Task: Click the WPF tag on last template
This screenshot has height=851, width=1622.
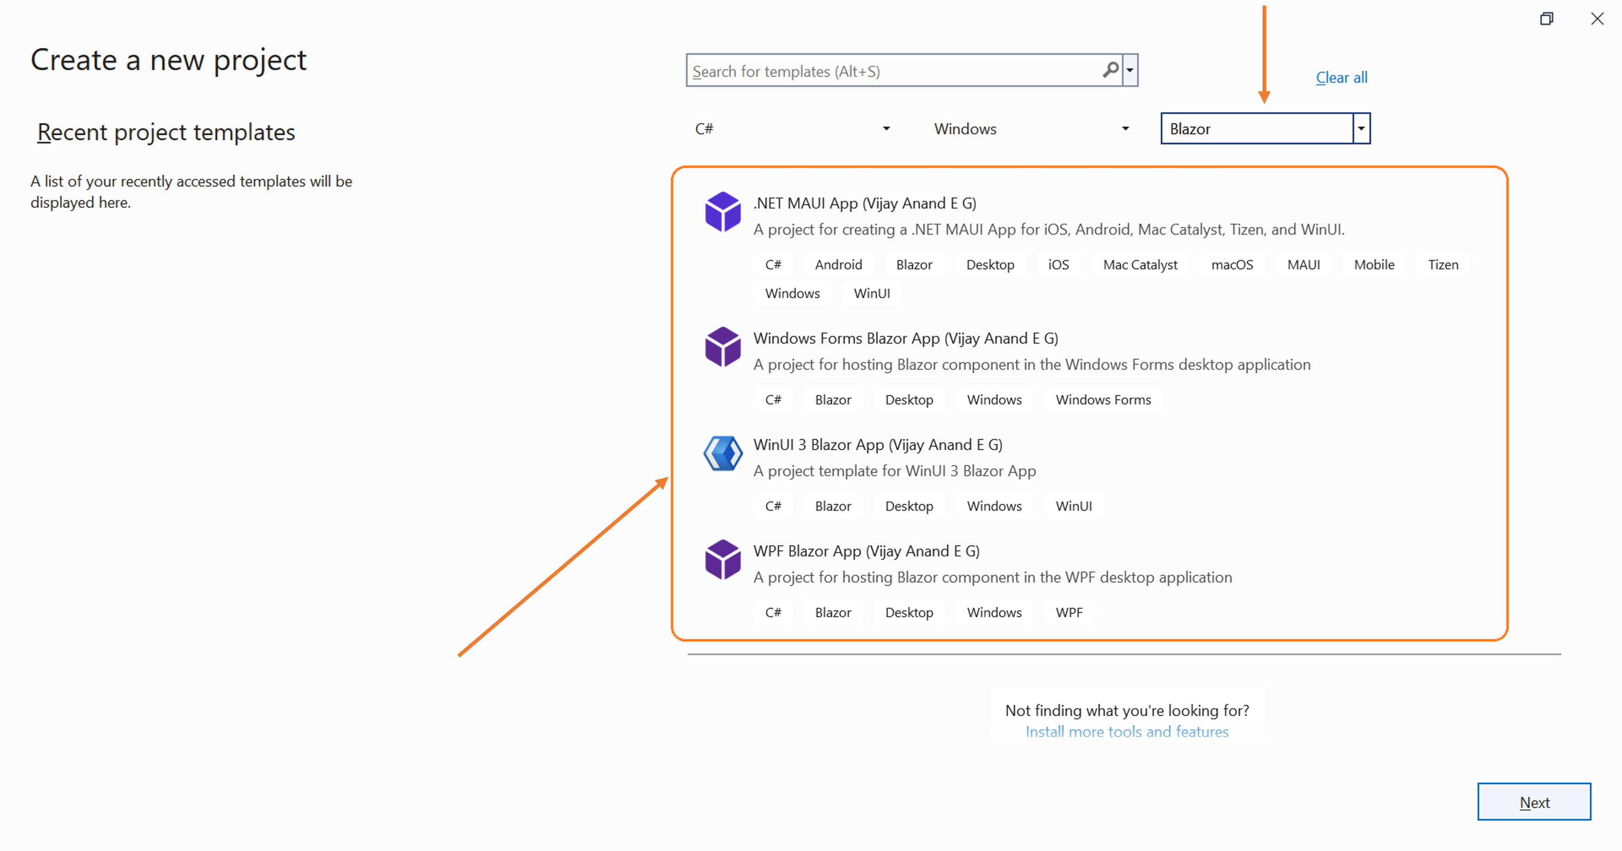Action: tap(1069, 613)
